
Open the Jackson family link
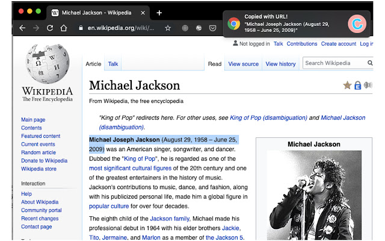point(170,219)
